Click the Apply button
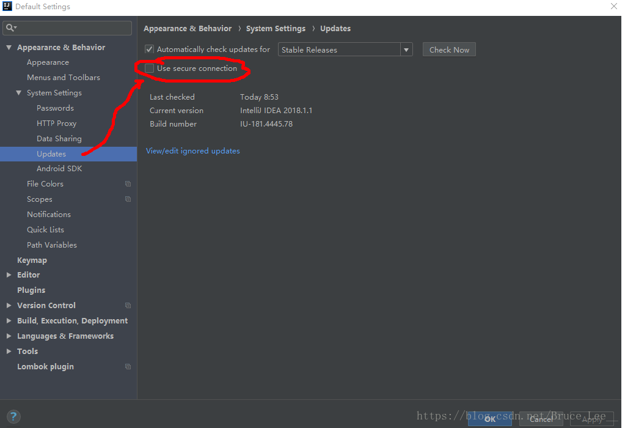This screenshot has width=625, height=428. click(x=592, y=419)
